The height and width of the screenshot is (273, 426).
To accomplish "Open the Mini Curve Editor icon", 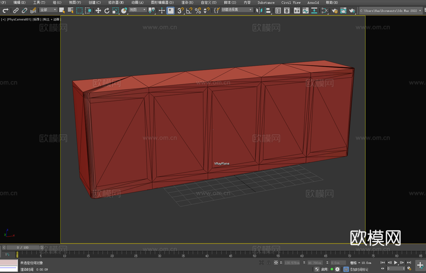I will point(8,254).
